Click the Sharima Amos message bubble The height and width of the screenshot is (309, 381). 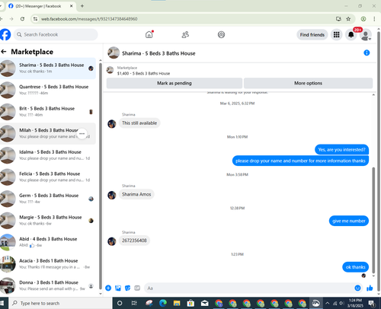click(136, 194)
